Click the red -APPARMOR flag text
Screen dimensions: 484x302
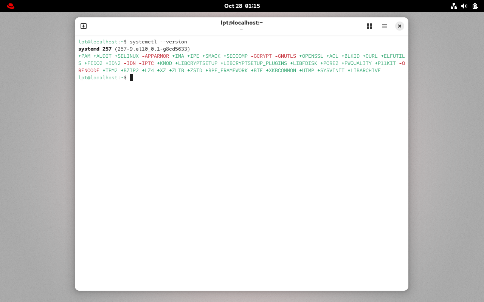pos(156,56)
